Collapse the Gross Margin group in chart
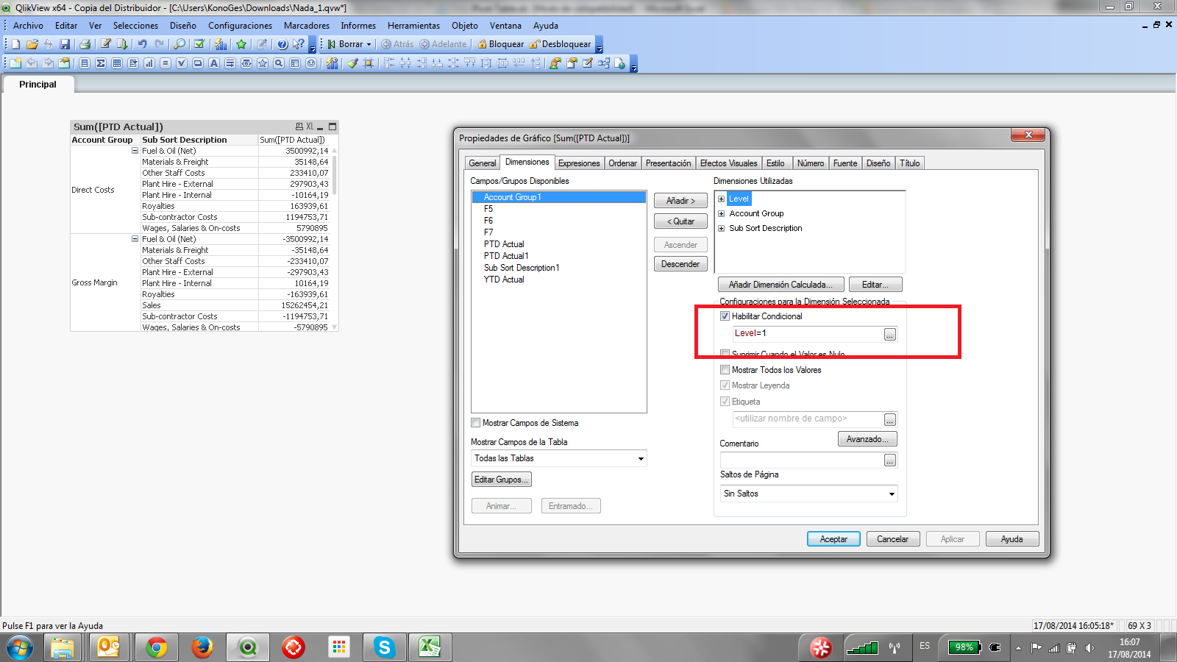Image resolution: width=1177 pixels, height=662 pixels. (135, 239)
